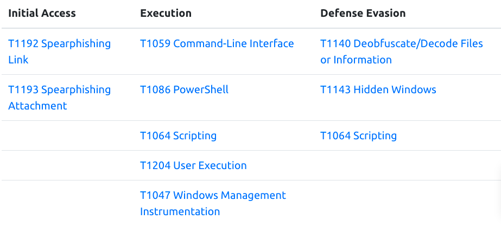The image size is (501, 226).
Task: Click the Execution column header
Action: [x=166, y=13]
